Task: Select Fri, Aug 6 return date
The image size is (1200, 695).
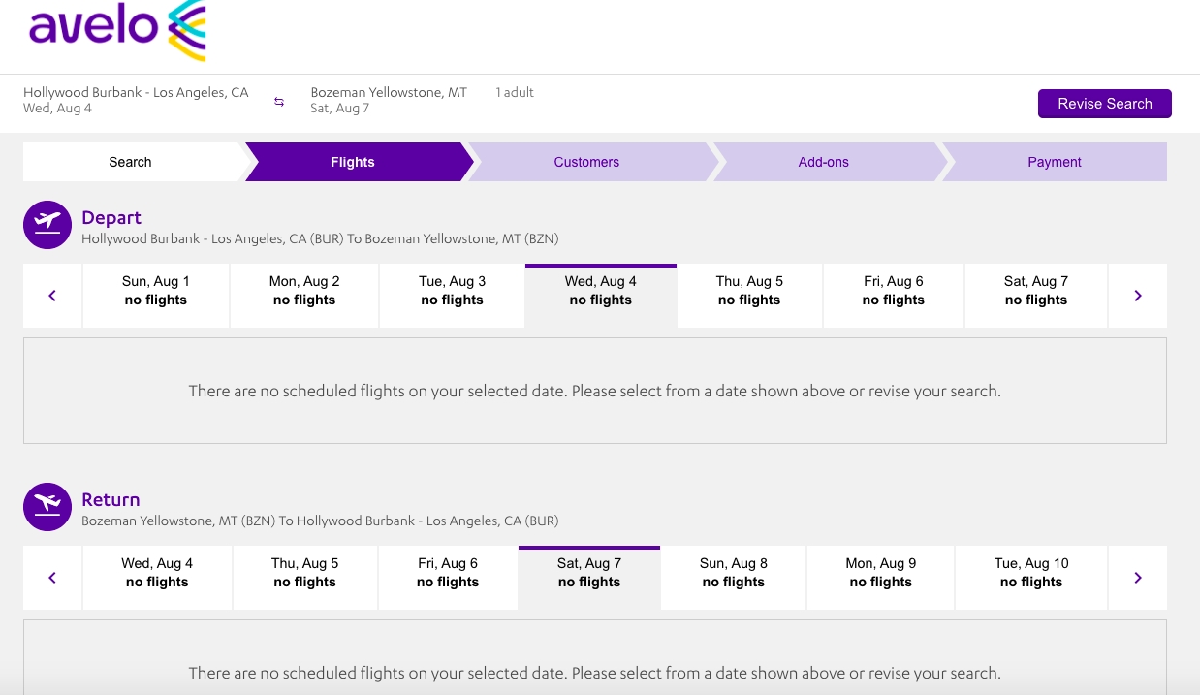Action: 448,578
